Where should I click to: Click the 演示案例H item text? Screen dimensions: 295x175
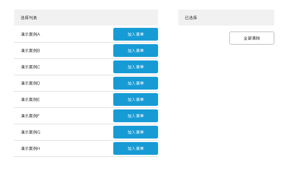tap(30, 148)
